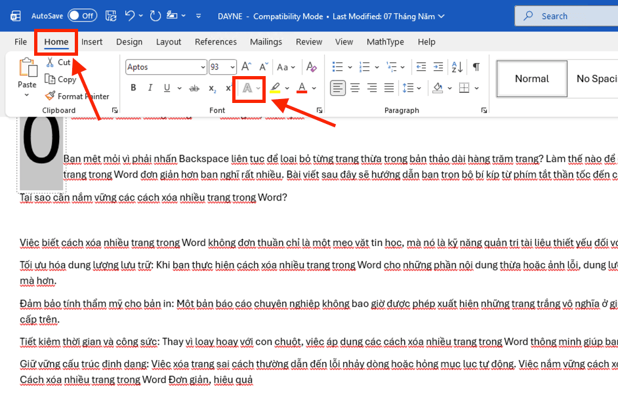Toggle Show/Hide paragraph marks

476,67
